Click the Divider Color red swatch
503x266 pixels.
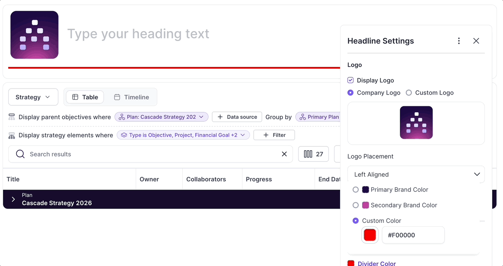(x=351, y=263)
